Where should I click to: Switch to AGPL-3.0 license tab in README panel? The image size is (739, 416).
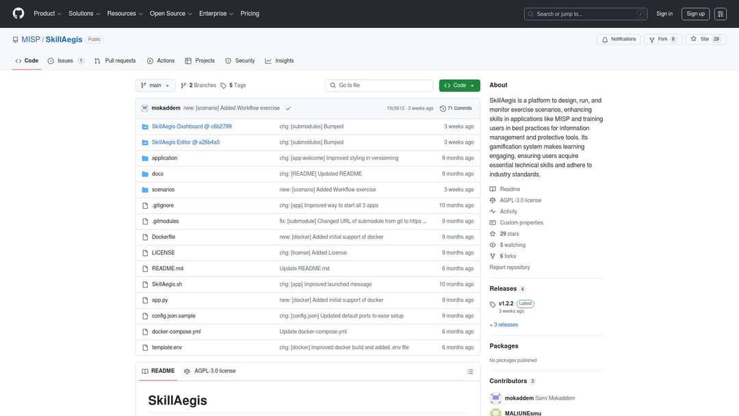210,372
